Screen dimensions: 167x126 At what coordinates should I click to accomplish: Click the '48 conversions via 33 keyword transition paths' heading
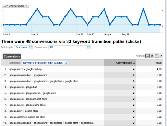tap(71, 41)
